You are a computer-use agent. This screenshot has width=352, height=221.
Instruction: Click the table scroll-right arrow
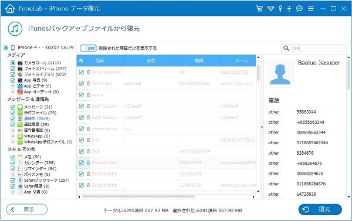(253, 197)
